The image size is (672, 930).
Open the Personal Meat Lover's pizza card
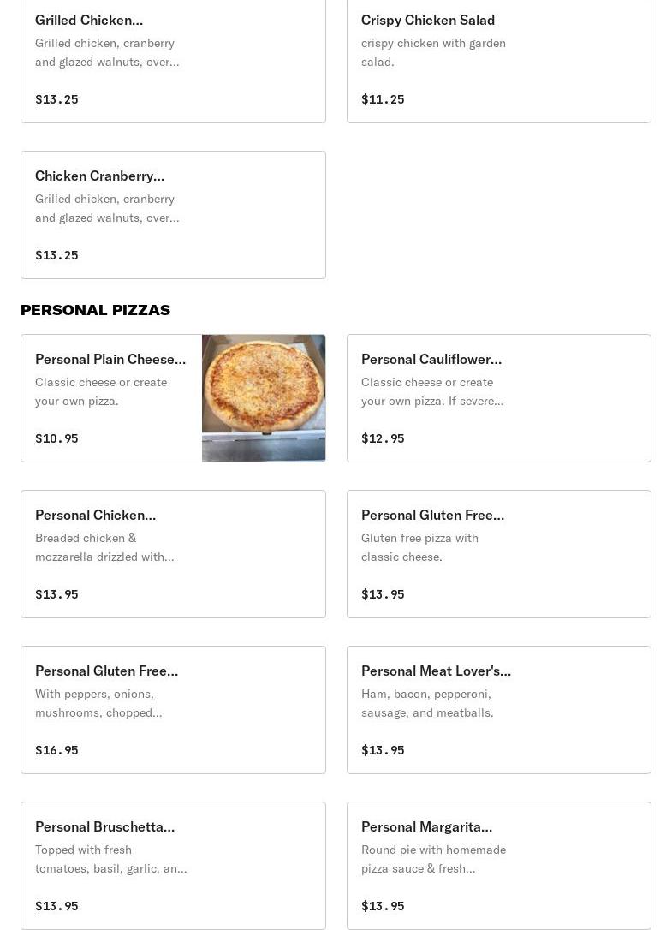click(x=499, y=710)
